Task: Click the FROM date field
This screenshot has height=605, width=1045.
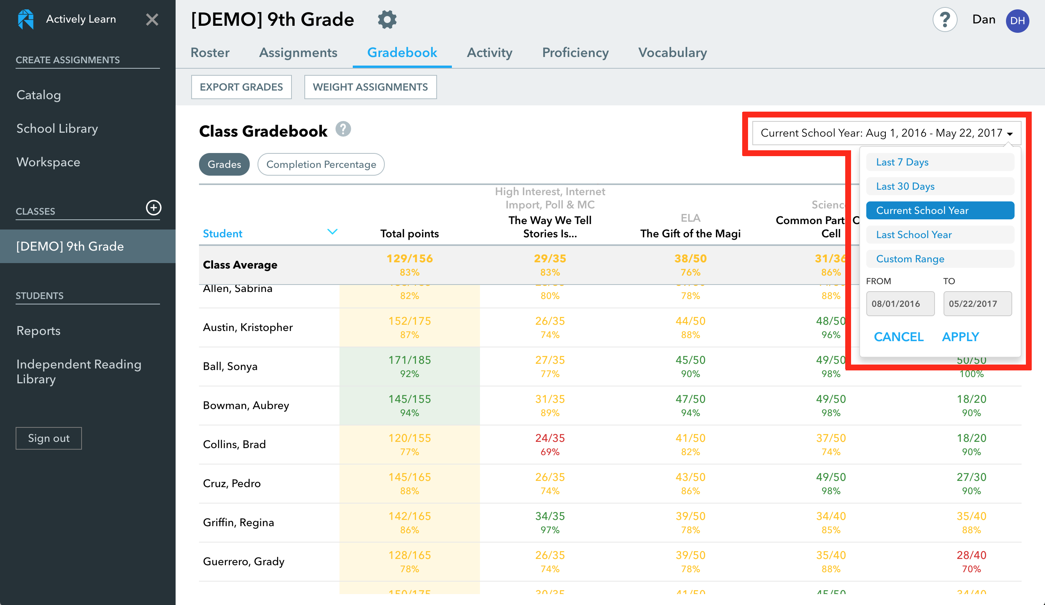Action: pos(900,304)
